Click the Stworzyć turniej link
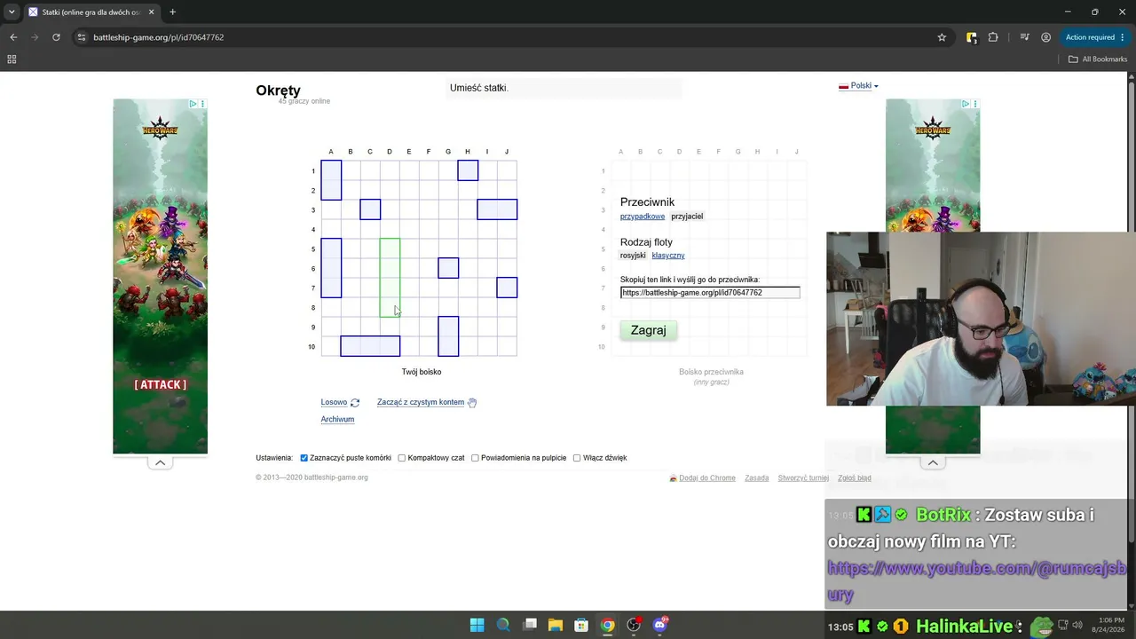This screenshot has width=1136, height=639. point(803,478)
